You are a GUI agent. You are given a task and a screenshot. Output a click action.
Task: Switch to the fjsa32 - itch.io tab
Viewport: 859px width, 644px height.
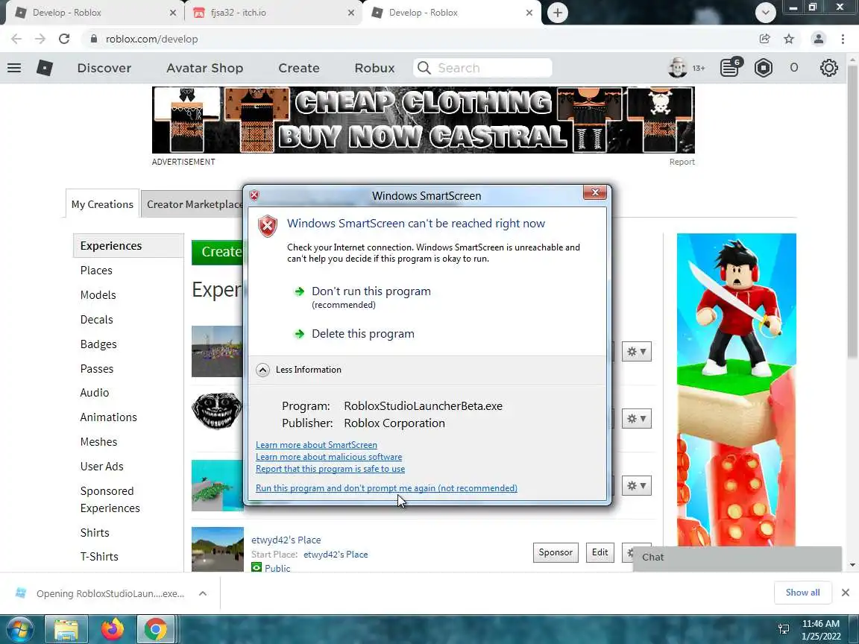point(272,13)
